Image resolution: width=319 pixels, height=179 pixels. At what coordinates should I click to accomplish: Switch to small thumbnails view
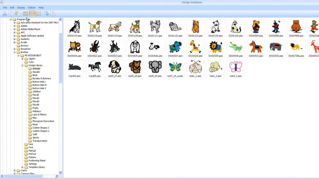point(32,14)
